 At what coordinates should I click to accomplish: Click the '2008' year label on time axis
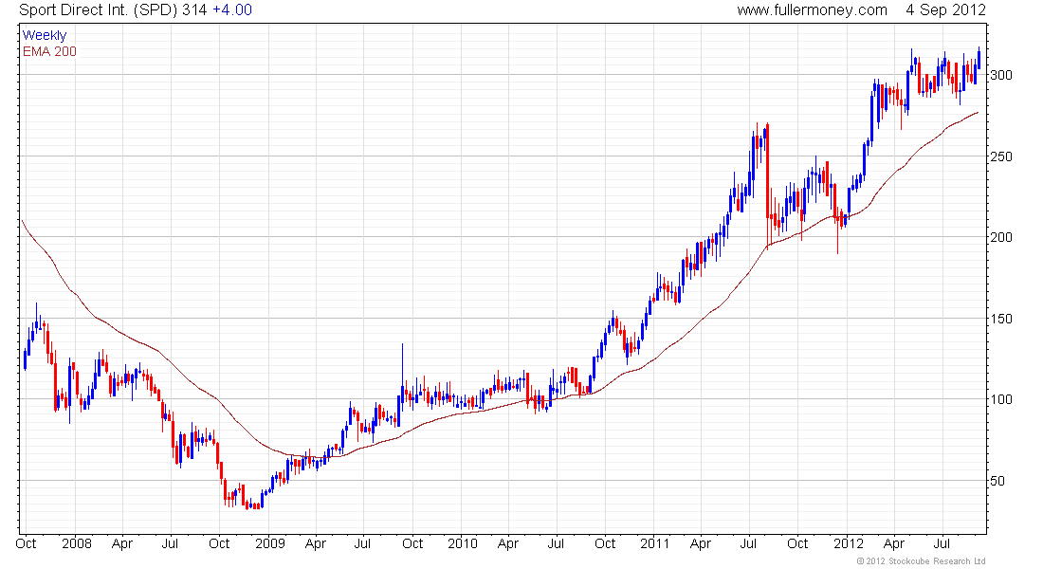pyautogui.click(x=77, y=543)
